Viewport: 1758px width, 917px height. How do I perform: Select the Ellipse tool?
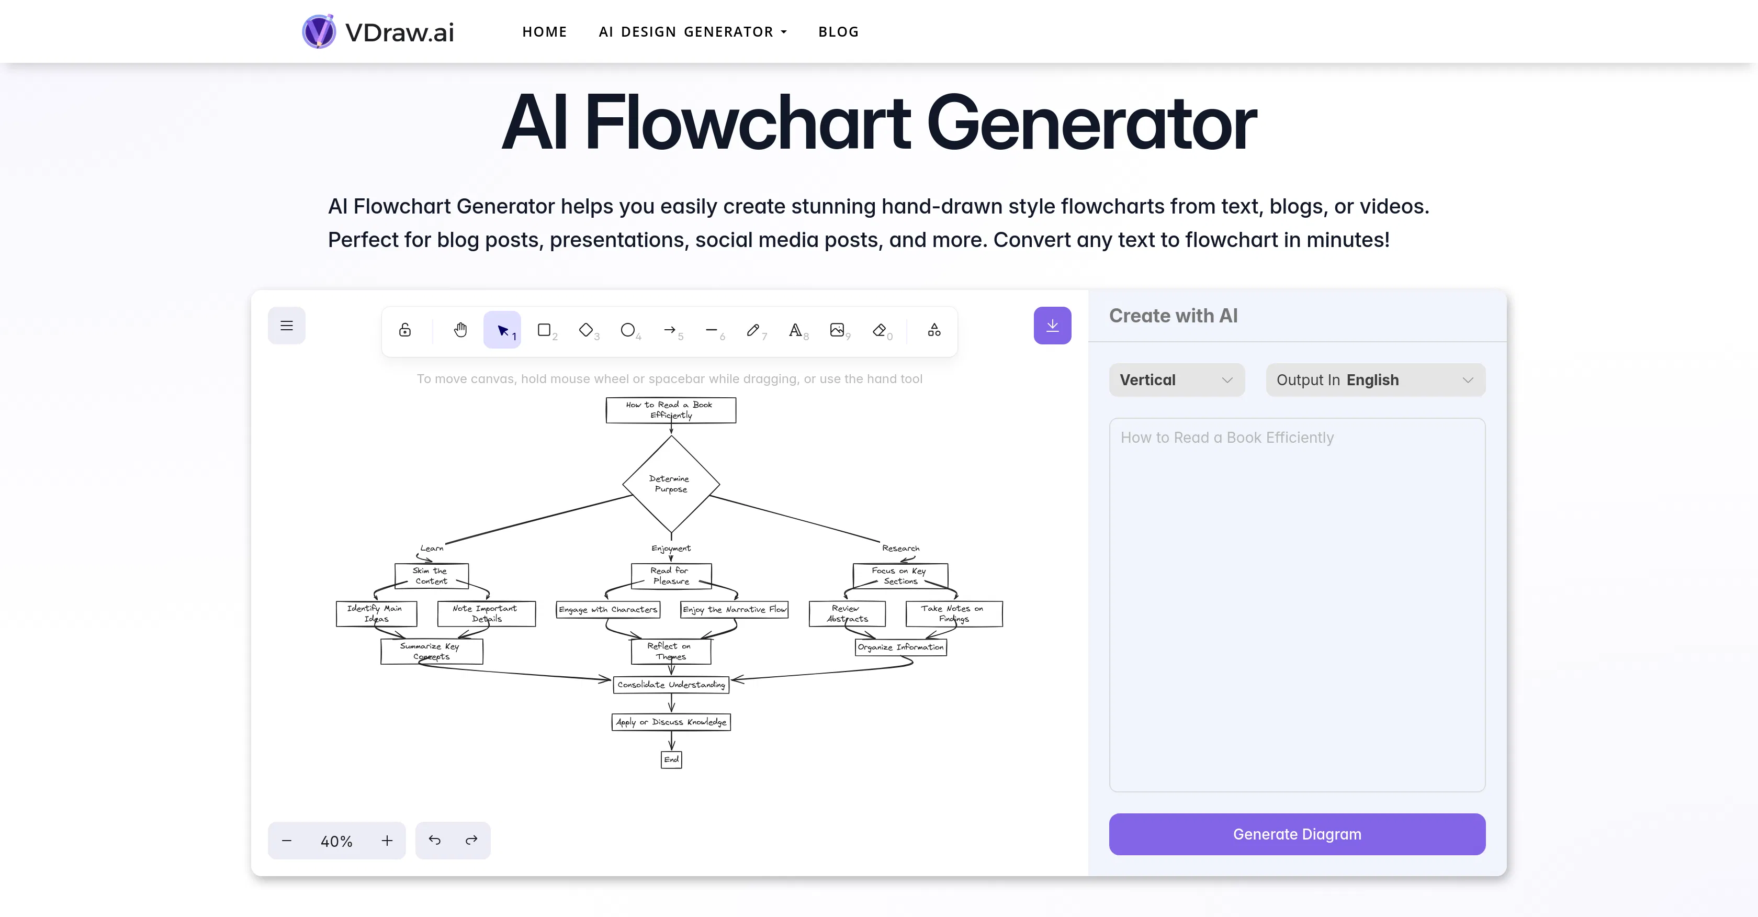coord(628,330)
